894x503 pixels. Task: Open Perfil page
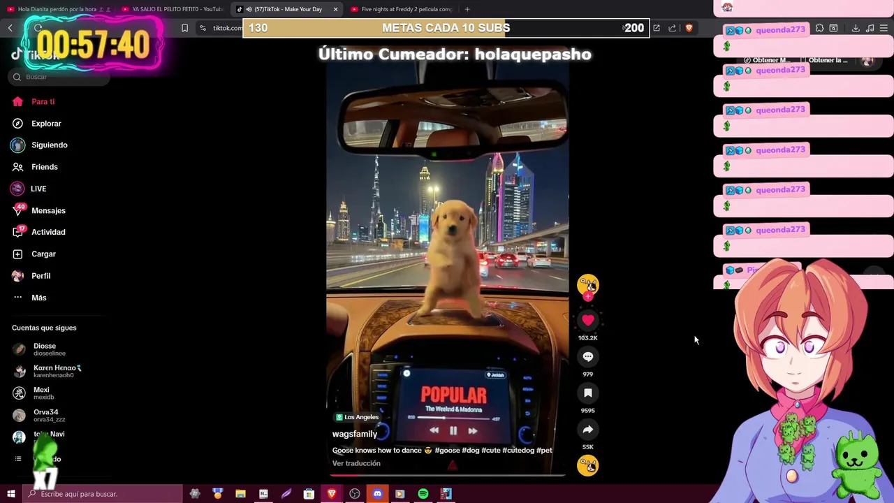31,276
